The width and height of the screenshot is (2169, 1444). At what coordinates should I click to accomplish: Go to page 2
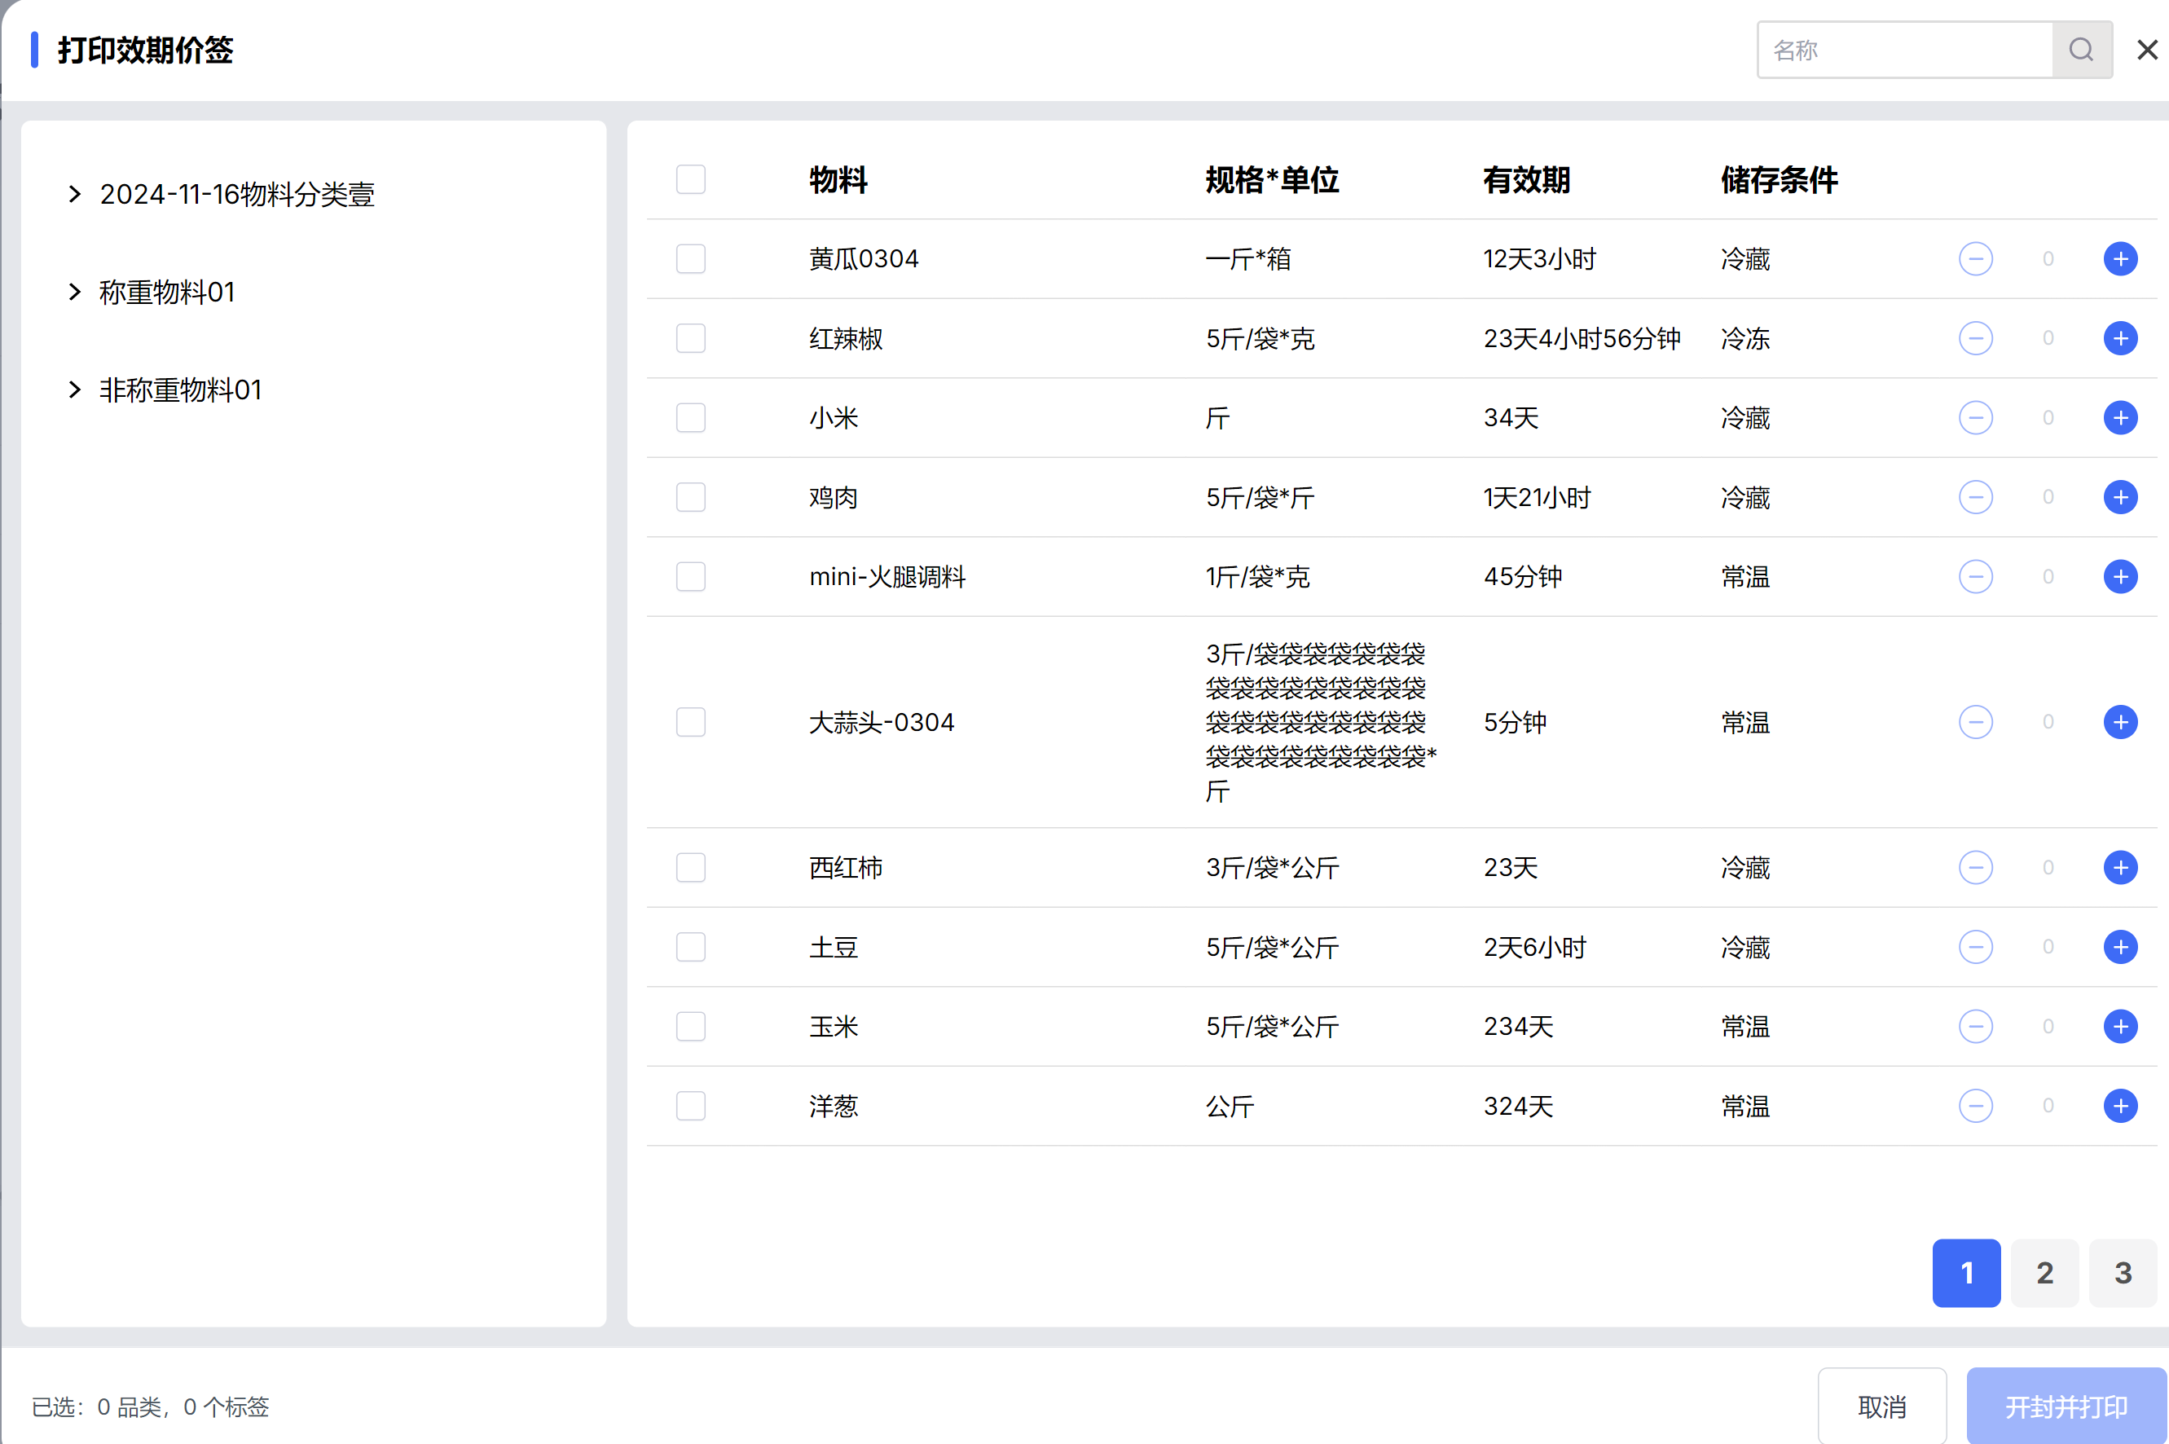click(x=2044, y=1273)
